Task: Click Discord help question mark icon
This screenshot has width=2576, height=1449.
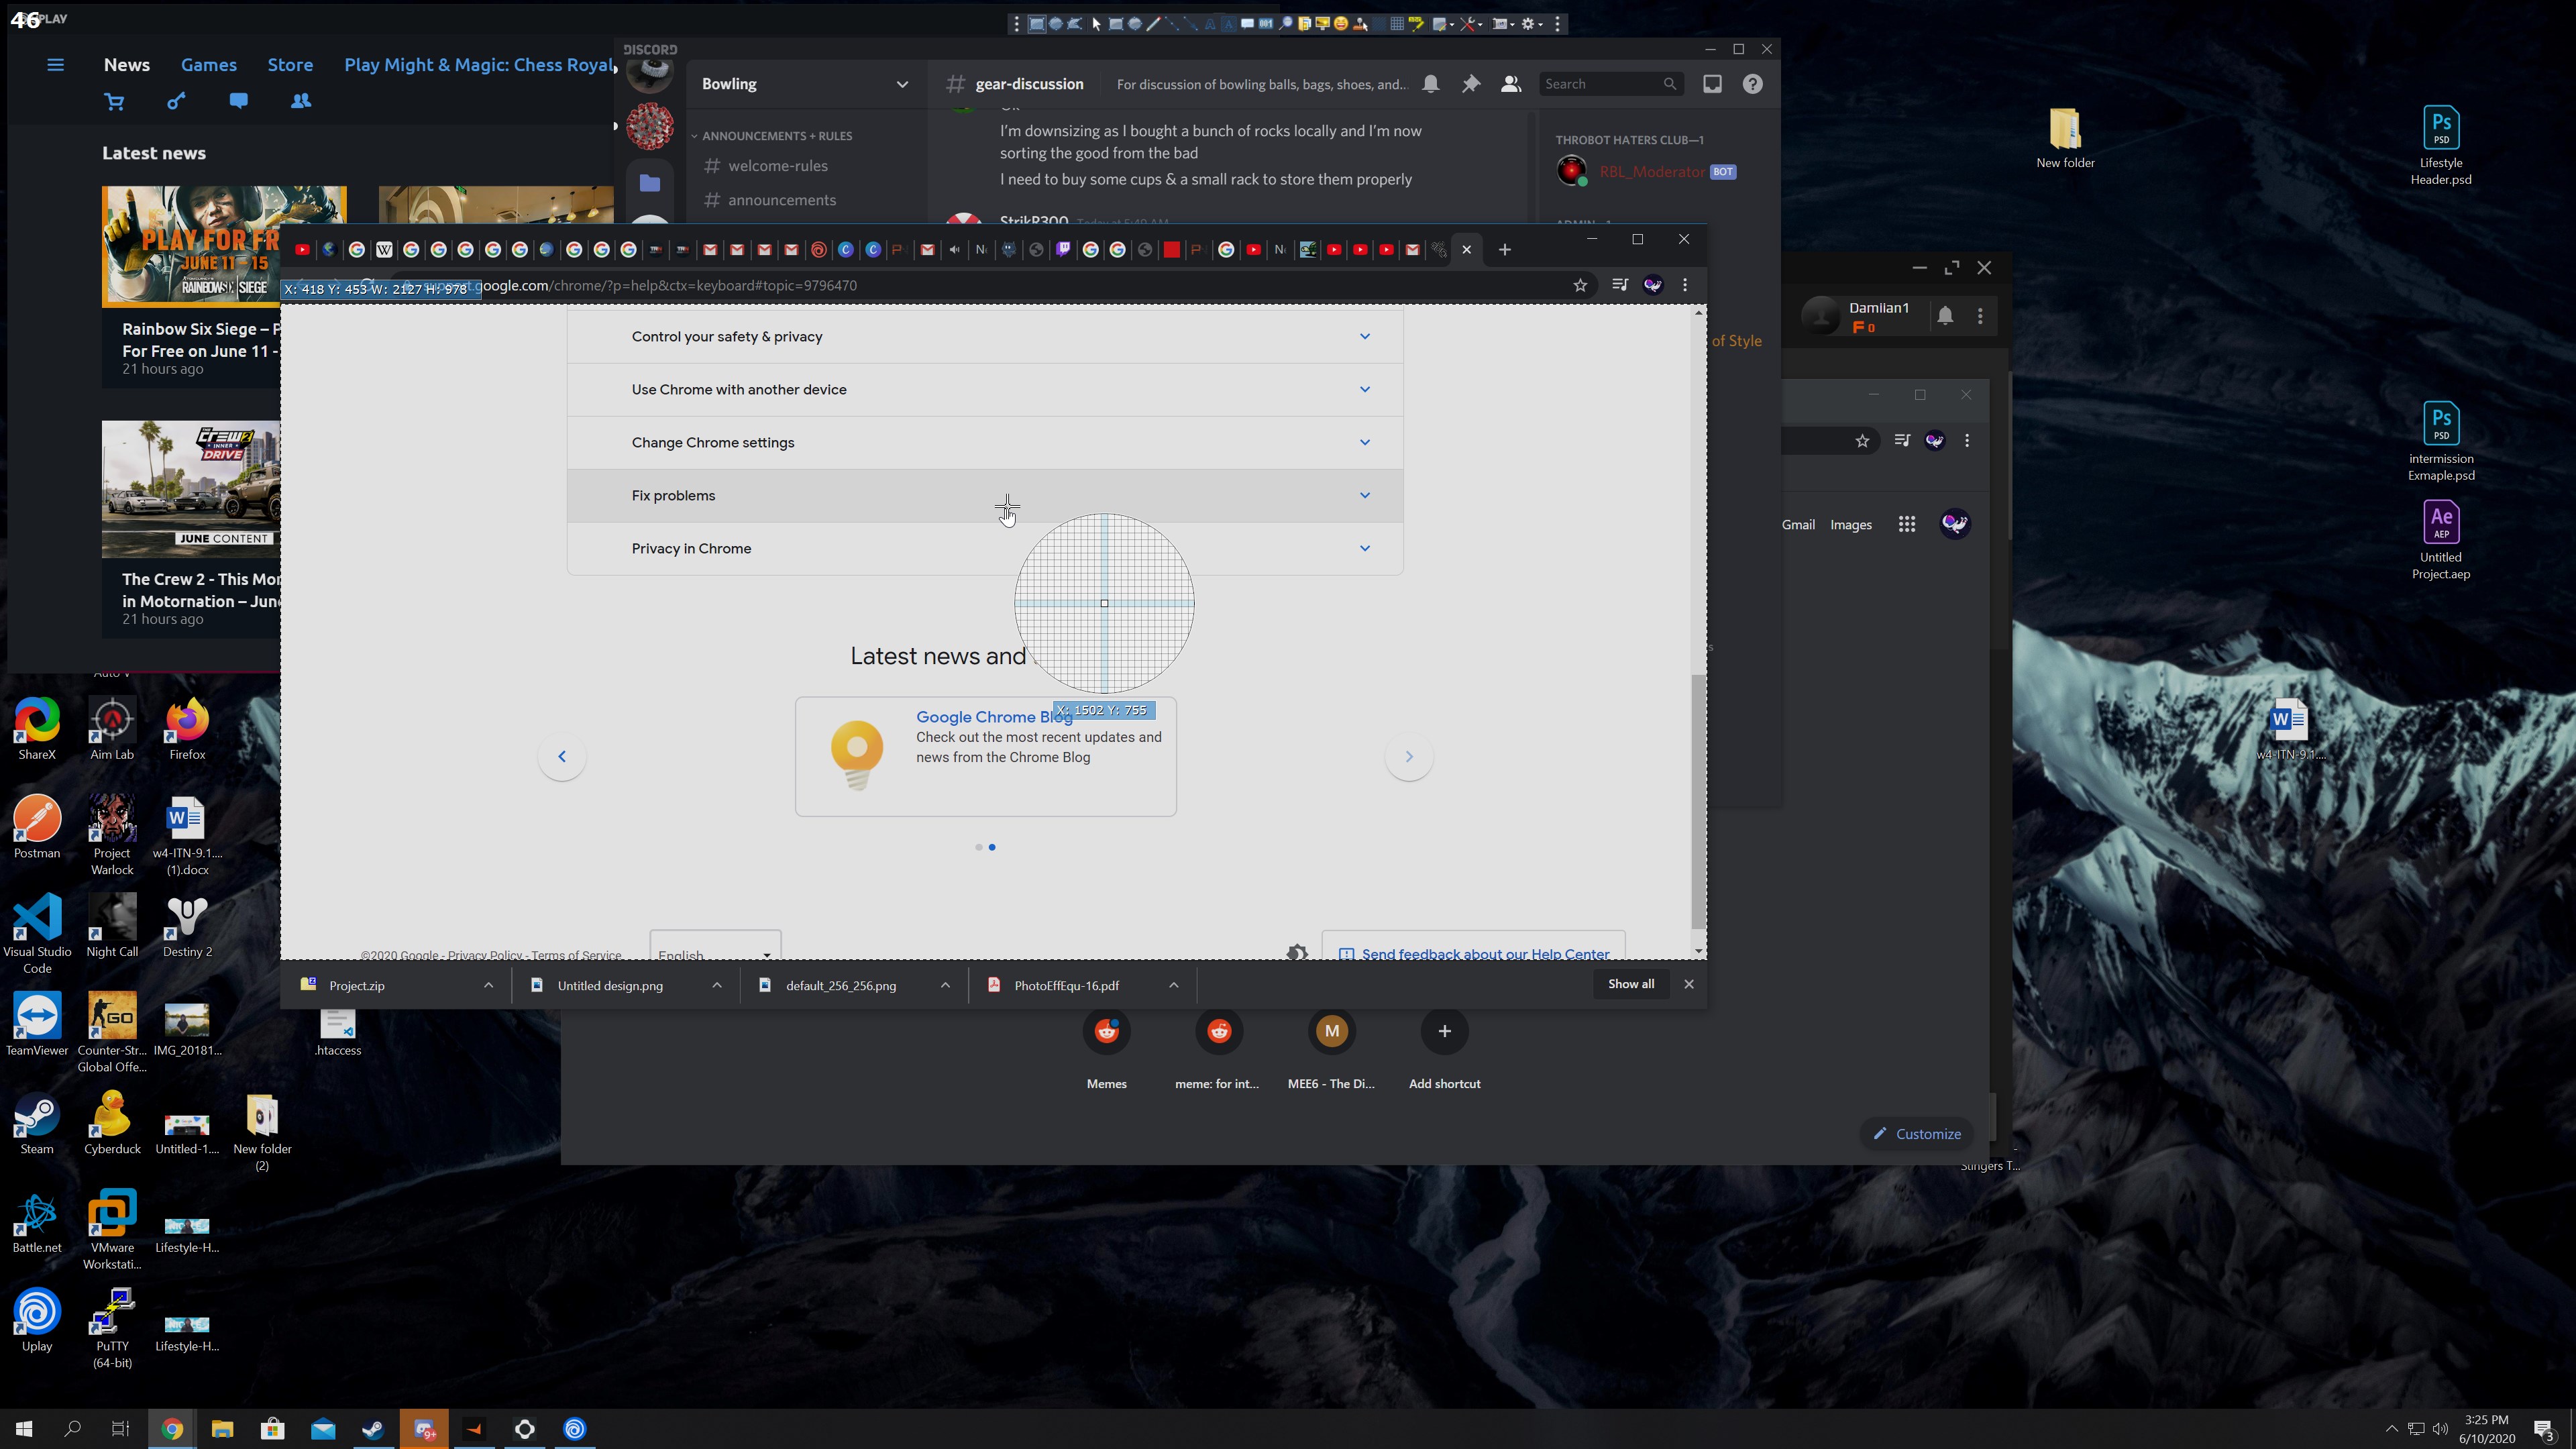Action: point(1752,84)
